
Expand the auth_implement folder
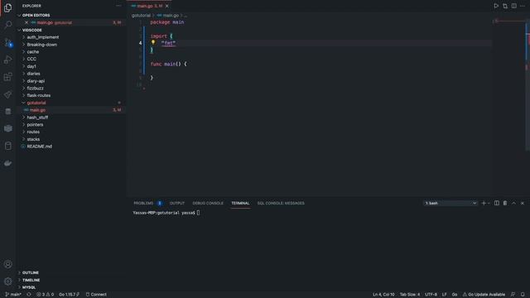(43, 37)
